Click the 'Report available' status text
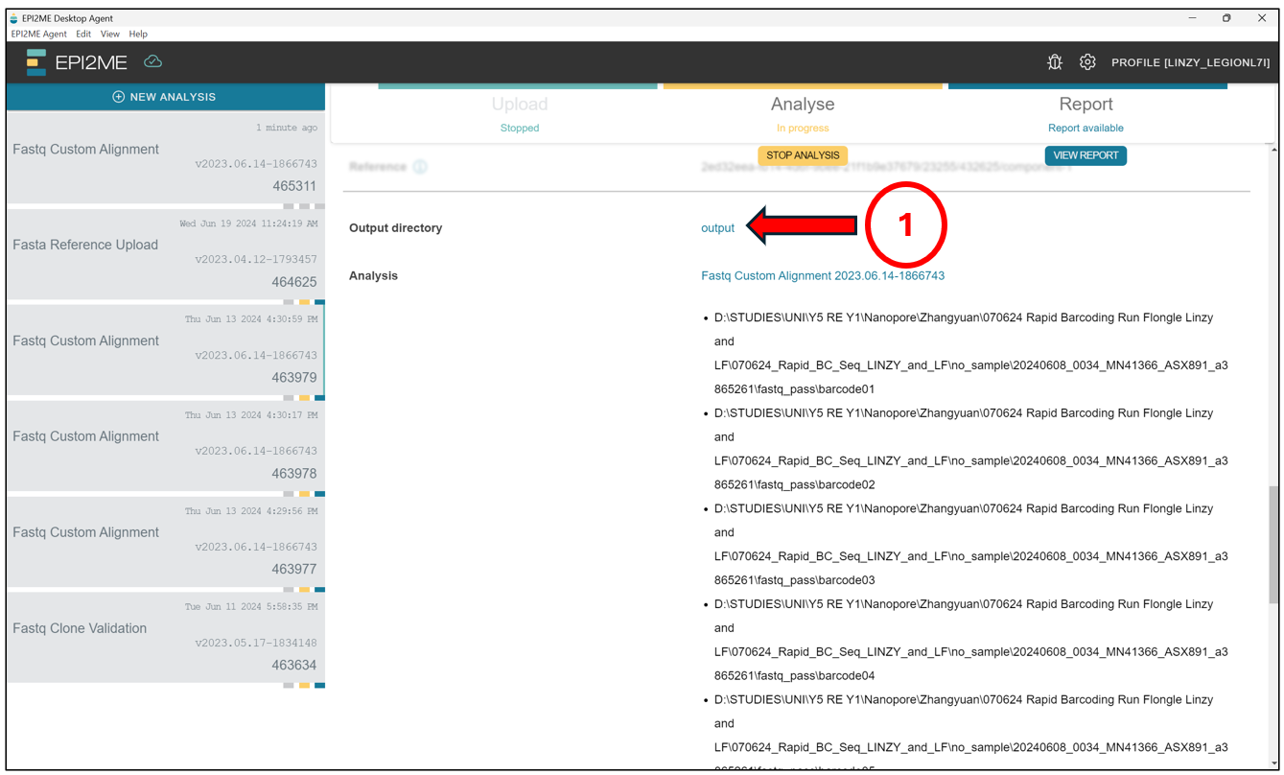This screenshot has height=775, width=1284. 1086,128
